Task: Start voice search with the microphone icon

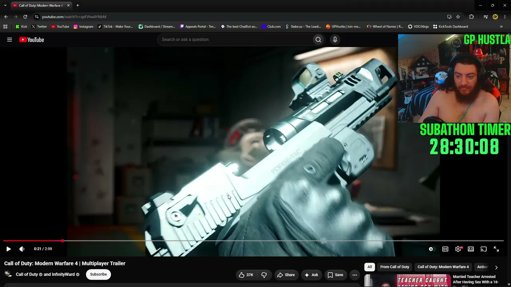Action: click(335, 39)
